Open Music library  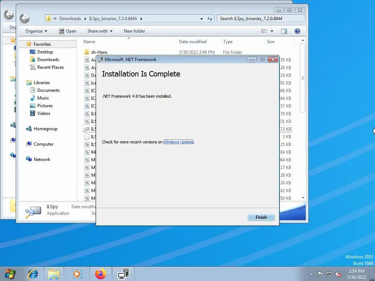click(43, 98)
